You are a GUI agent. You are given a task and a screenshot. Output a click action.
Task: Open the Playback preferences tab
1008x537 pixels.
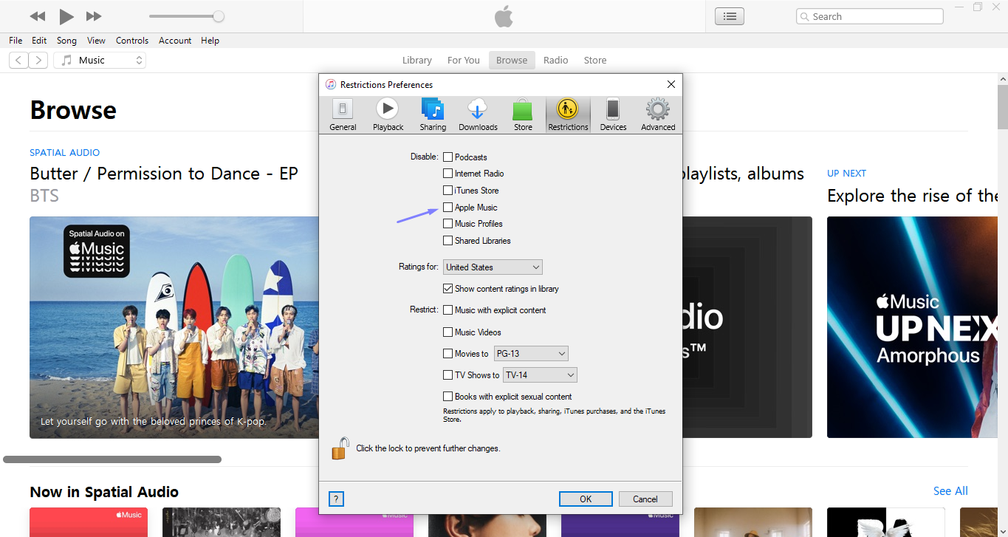[x=388, y=115]
